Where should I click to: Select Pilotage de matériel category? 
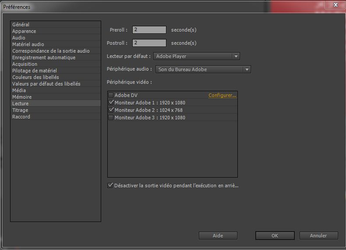tap(55, 71)
